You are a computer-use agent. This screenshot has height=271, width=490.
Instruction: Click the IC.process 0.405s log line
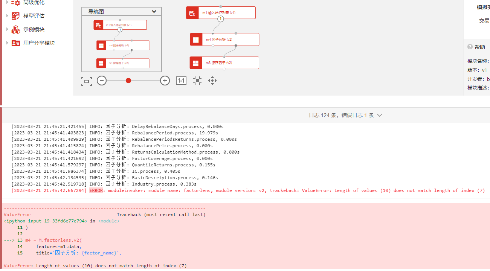[x=96, y=171]
